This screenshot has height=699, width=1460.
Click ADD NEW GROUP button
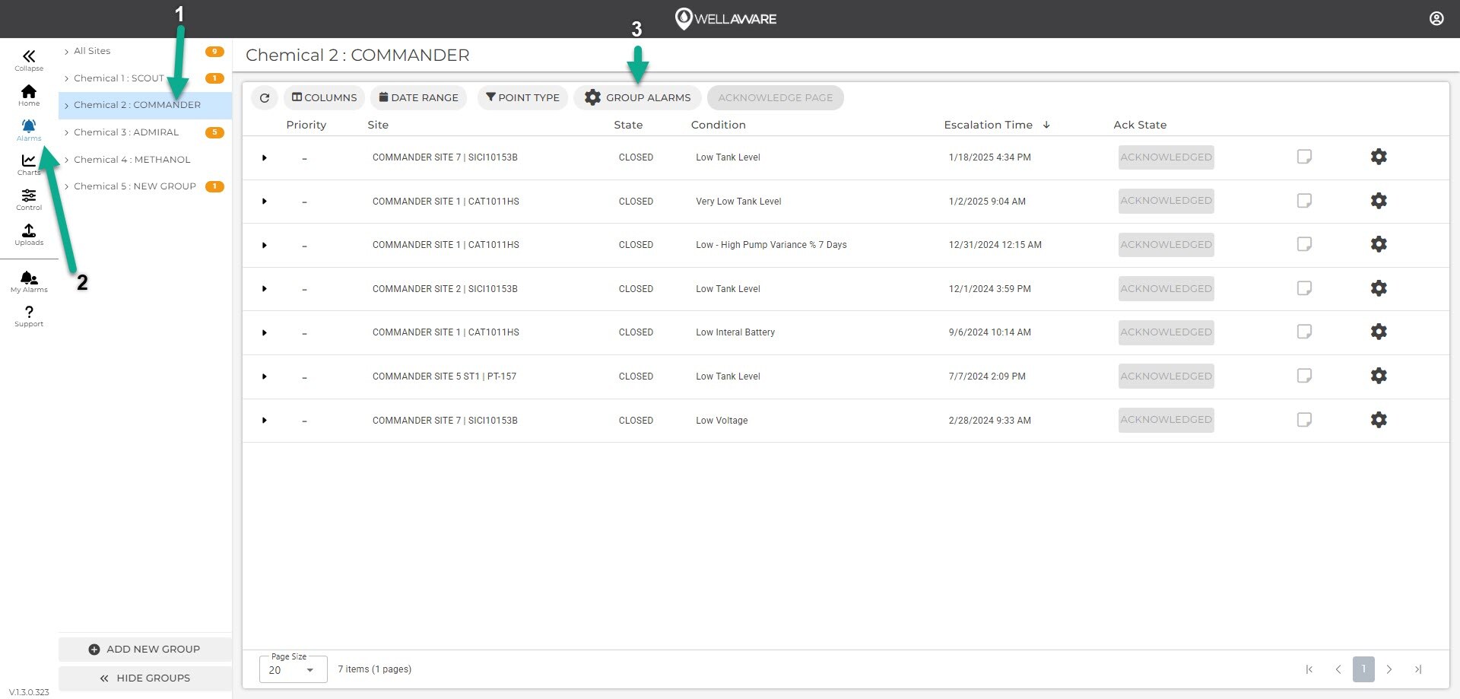tap(144, 650)
